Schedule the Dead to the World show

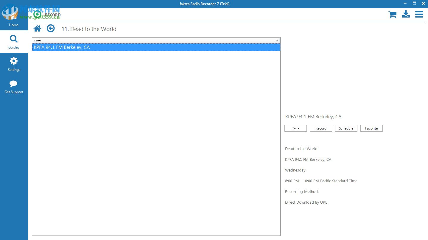point(346,128)
